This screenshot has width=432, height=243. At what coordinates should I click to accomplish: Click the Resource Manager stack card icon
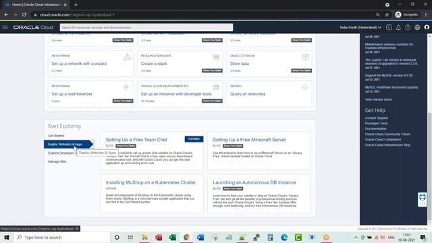tap(216, 57)
